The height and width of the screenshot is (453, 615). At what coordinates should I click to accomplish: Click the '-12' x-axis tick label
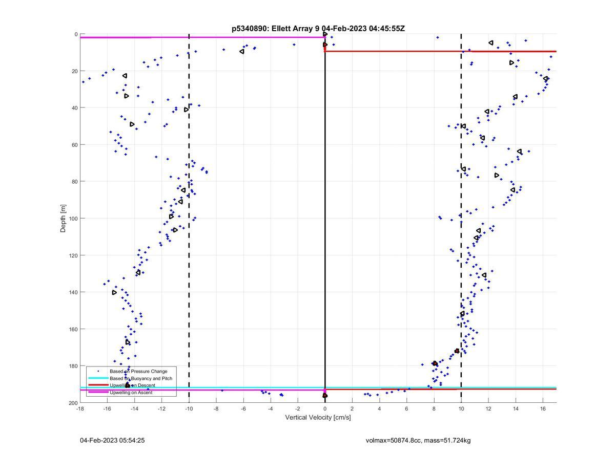[161, 408]
